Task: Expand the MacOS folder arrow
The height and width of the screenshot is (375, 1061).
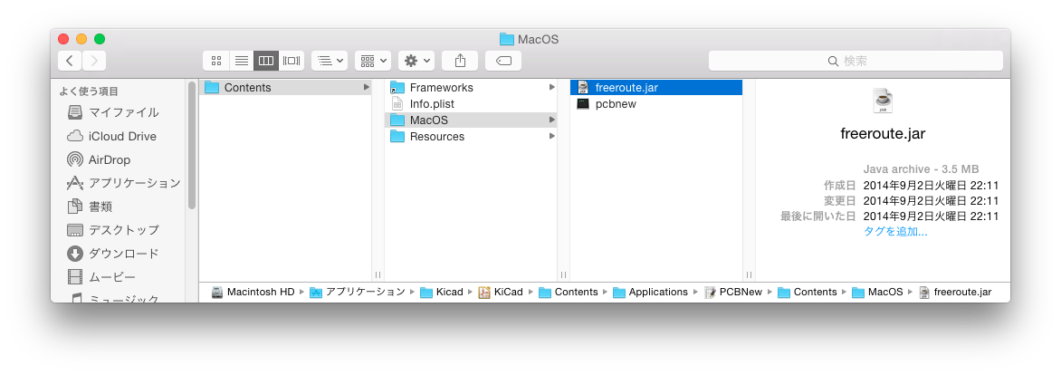Action: pyautogui.click(x=552, y=120)
